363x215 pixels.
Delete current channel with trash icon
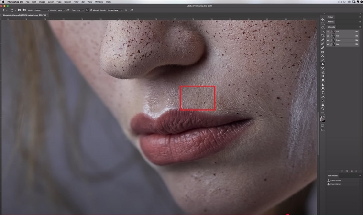point(356,171)
